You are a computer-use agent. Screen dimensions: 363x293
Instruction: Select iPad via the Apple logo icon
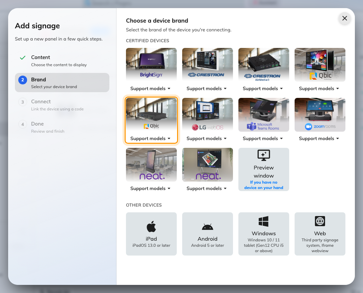click(151, 227)
